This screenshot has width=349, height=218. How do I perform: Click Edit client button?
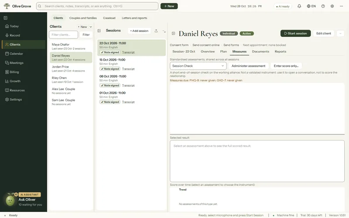pos(323,34)
